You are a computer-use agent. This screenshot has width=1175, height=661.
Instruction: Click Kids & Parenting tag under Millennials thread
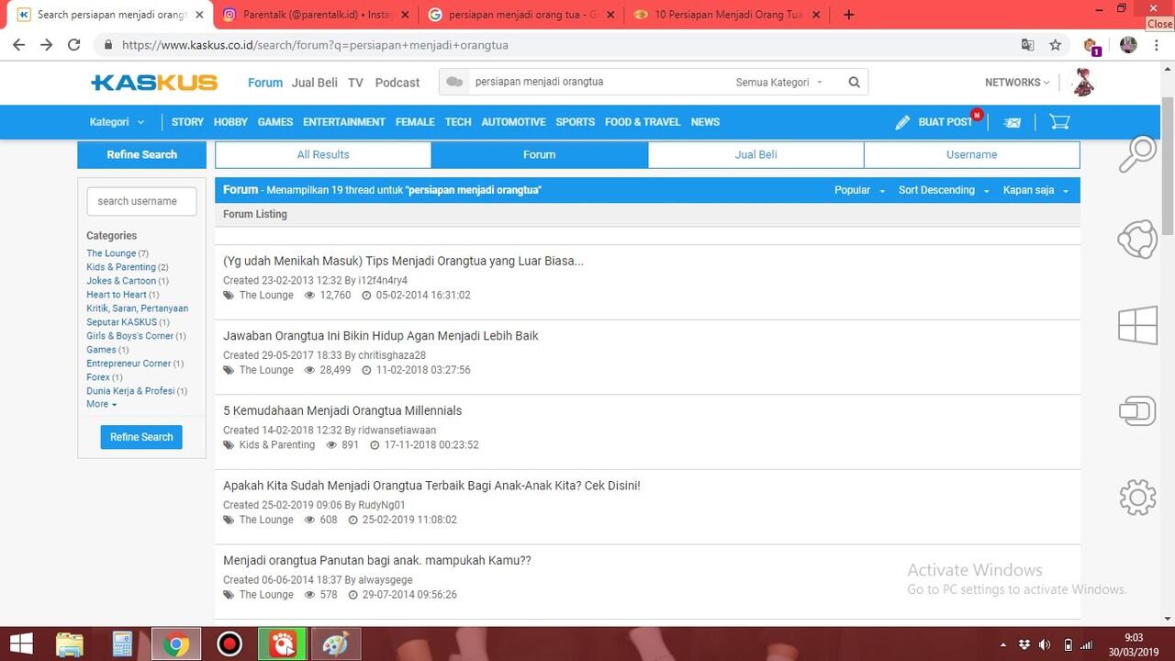point(277,445)
